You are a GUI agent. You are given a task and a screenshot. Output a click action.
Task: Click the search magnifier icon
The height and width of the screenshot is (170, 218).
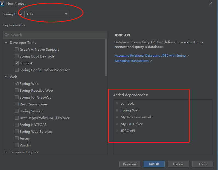pyautogui.click(x=7, y=35)
